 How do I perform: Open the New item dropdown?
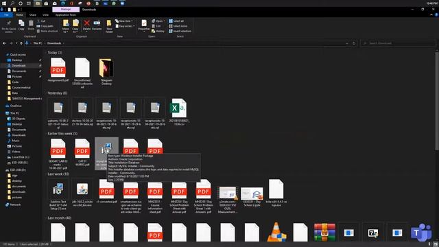(124, 21)
